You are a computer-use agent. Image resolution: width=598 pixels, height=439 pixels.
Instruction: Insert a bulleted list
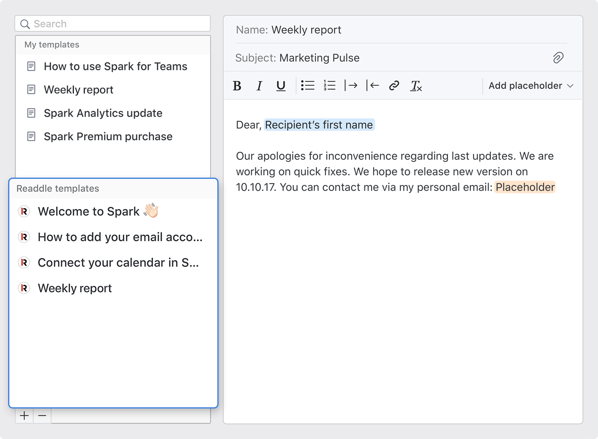[308, 85]
